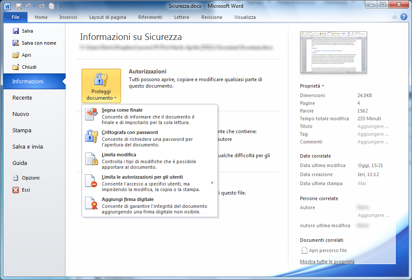Choose Crittografa con password menu entry
The height and width of the screenshot is (280, 412).
pos(150,138)
